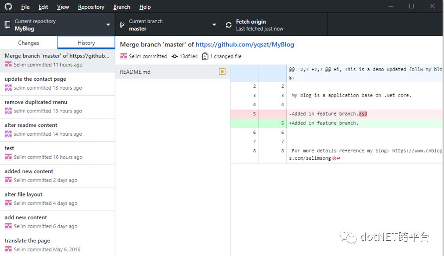
Task: Click the diff hunk header '@@ -2,7 +2,7 @@'
Action: click(337, 73)
